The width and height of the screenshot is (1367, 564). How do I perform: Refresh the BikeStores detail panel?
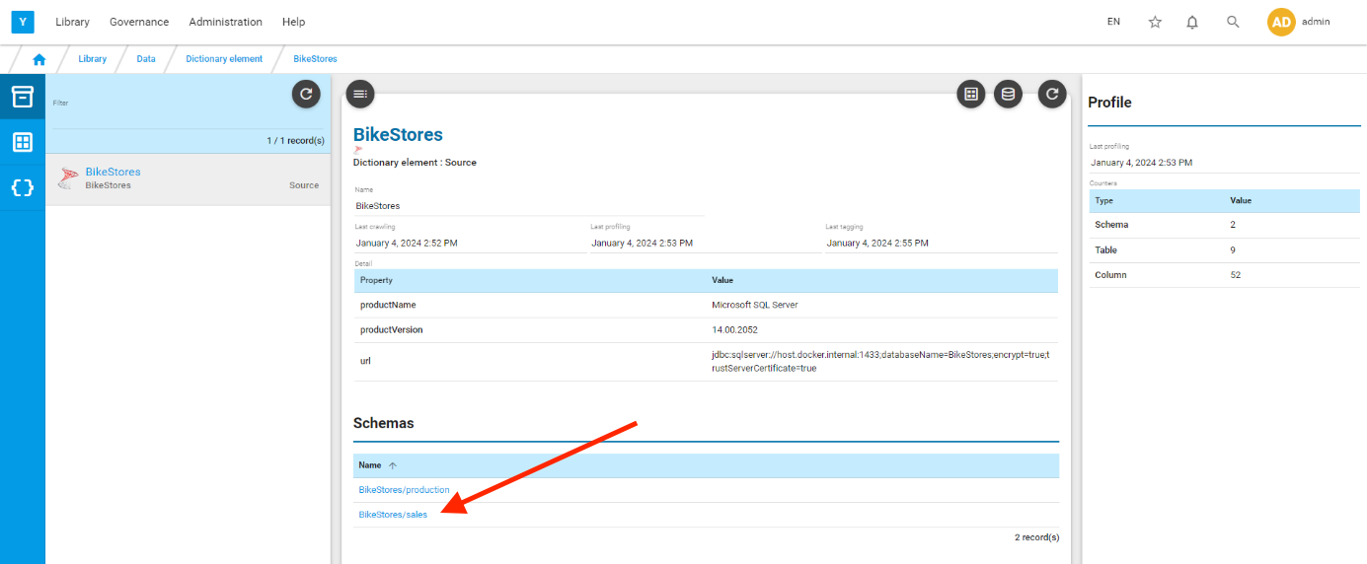pos(1052,94)
